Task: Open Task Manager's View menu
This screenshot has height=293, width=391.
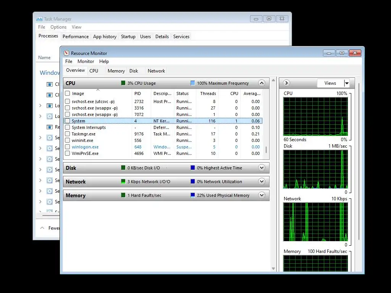Action: tap(76, 27)
